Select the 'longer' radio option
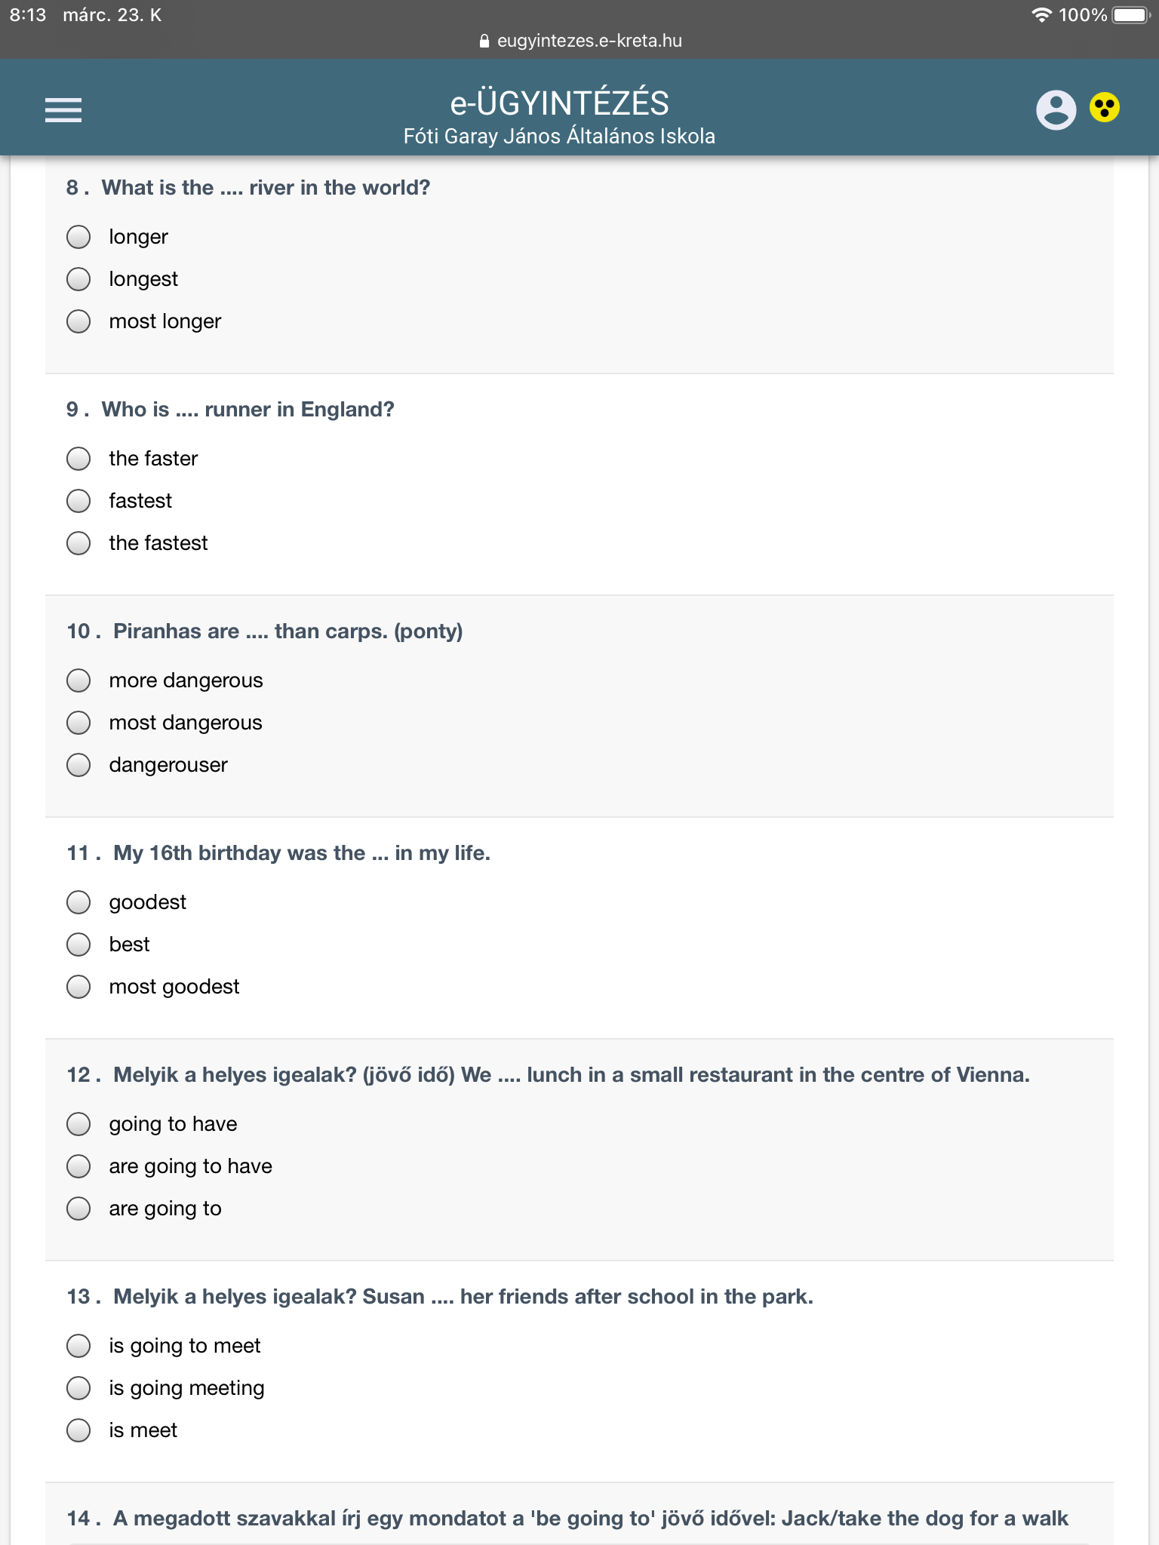This screenshot has height=1545, width=1159. click(x=78, y=237)
